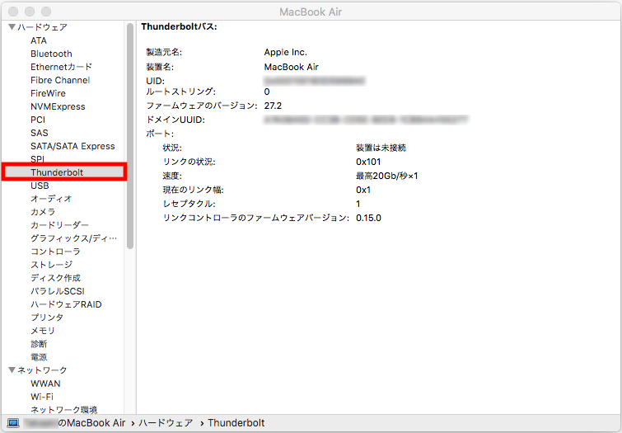Select ハードウェアRAID in the sidebar
Screen dimensions: 622x433
point(66,304)
